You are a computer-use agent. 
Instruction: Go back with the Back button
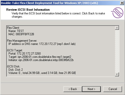click(73, 89)
